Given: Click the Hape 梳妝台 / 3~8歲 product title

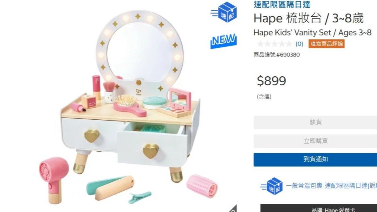Looking at the screenshot, I should tap(309, 19).
